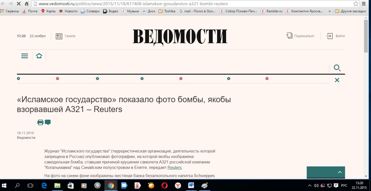Open Toshiba bookmarks folder
This screenshot has width=371, height=191.
coord(167,11)
